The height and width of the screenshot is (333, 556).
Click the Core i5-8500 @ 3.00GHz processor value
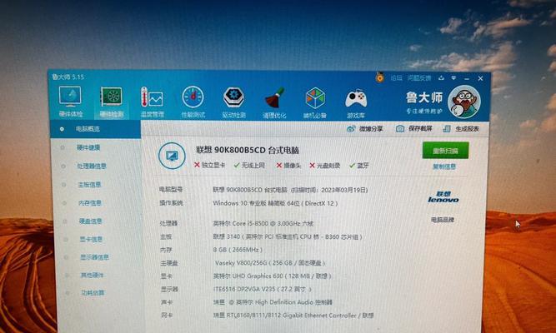coord(263,224)
